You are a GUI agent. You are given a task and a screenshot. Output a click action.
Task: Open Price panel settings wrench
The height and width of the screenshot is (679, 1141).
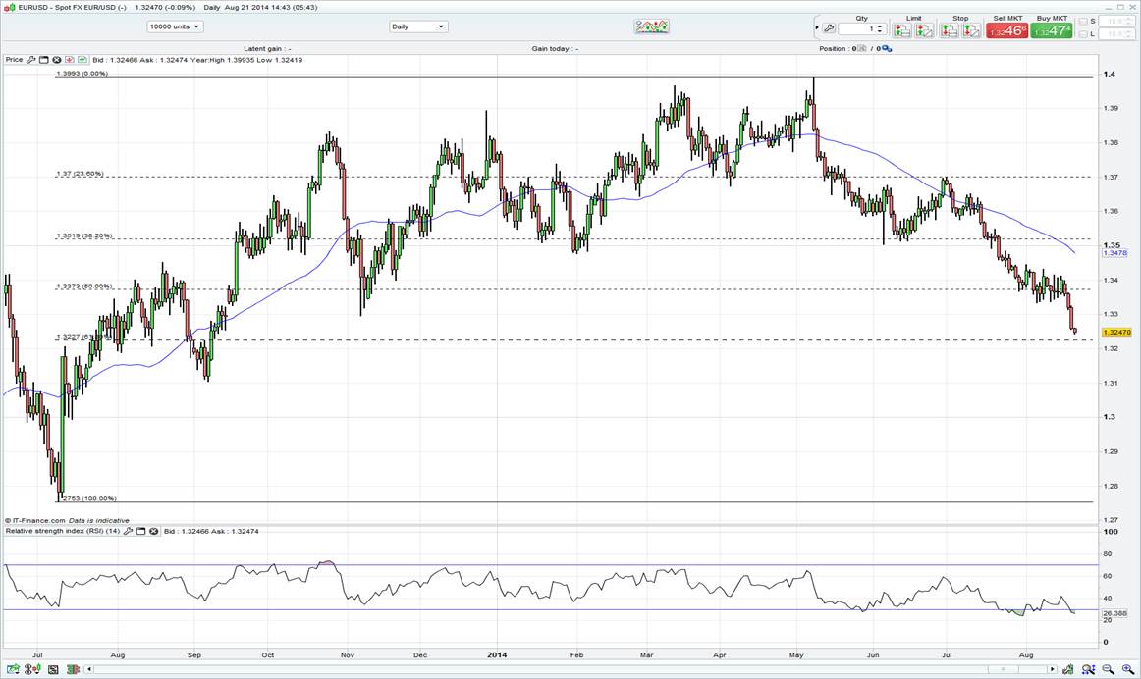pos(32,60)
